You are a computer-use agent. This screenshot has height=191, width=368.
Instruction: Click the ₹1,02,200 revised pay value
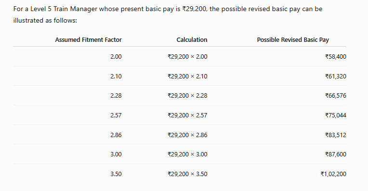(333, 174)
